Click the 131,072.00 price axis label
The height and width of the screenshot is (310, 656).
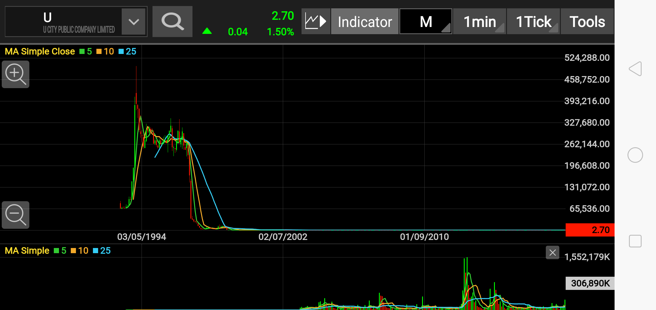point(587,187)
